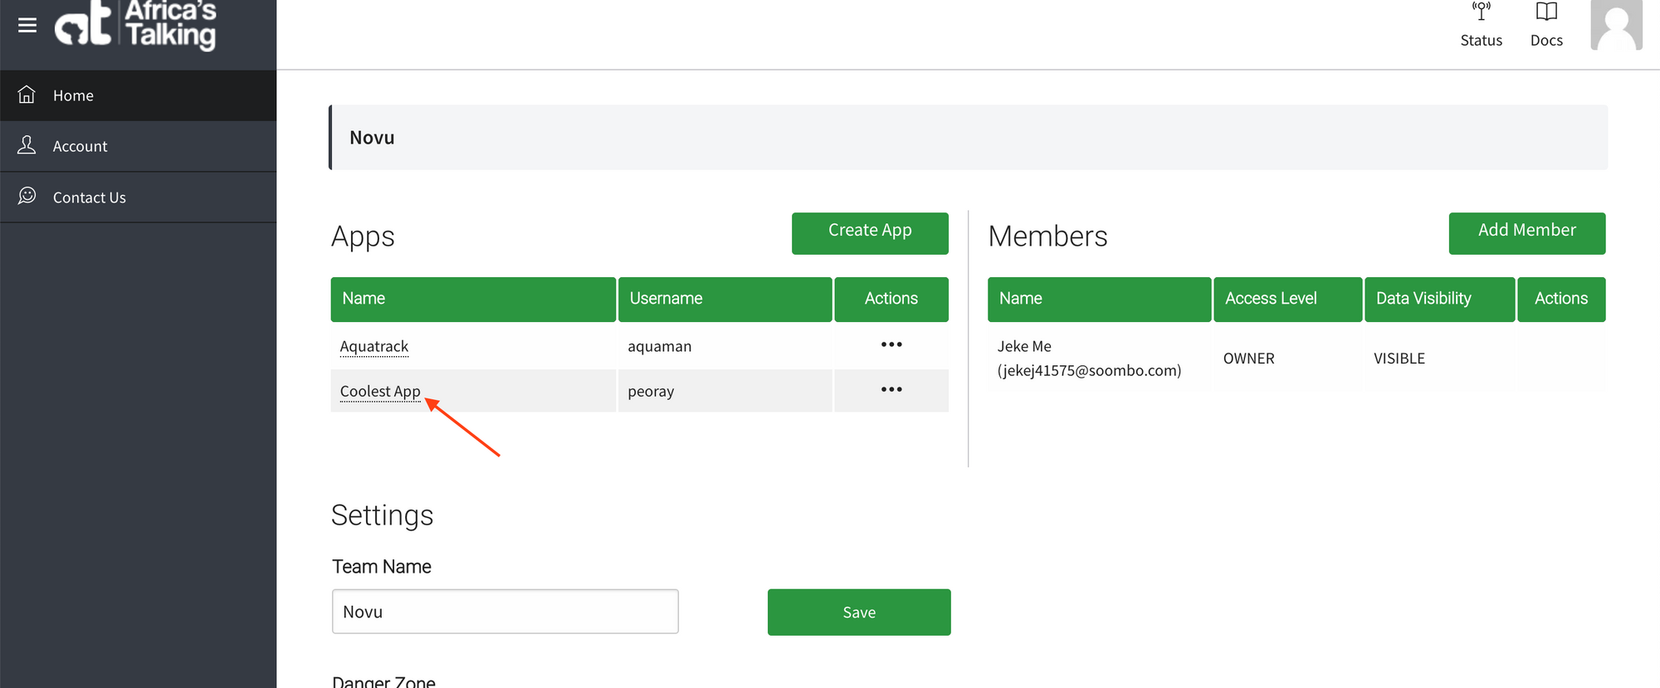This screenshot has height=688, width=1660.
Task: Click the Create App button
Action: (869, 232)
